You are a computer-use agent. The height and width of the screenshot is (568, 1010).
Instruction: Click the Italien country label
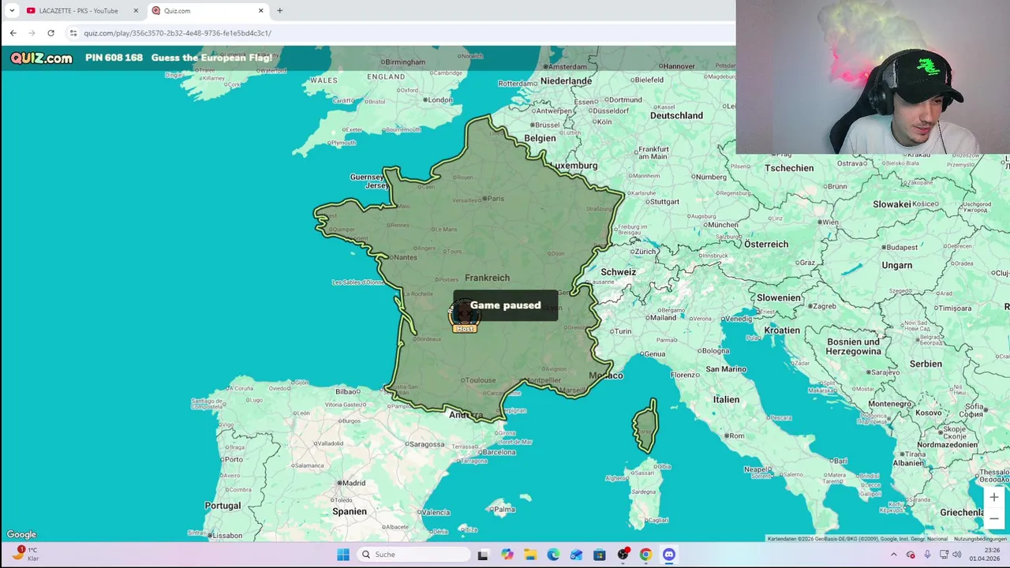(726, 399)
